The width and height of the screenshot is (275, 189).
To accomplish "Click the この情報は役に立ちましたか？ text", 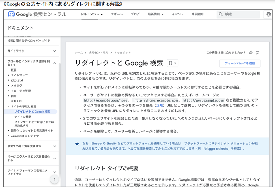I will tap(226, 53).
